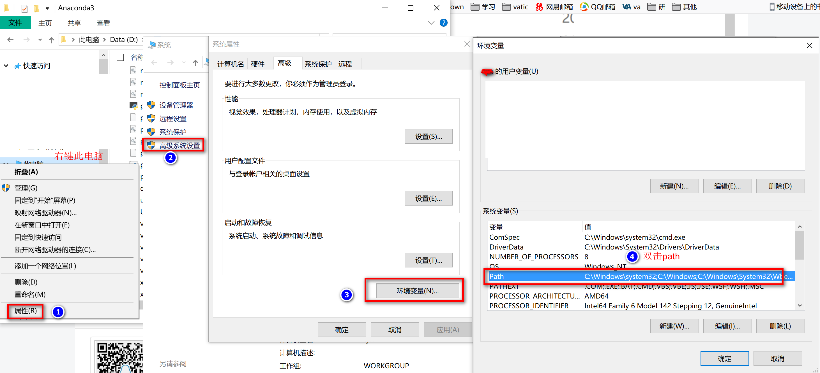Click the 网易邮箱 bookmark icon

(x=539, y=7)
